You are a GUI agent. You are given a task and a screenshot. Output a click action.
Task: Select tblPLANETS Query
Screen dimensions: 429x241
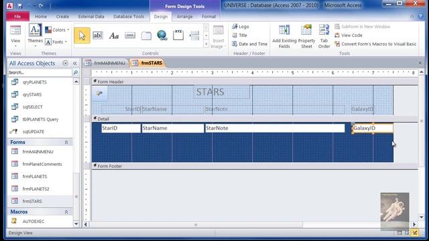(40, 119)
